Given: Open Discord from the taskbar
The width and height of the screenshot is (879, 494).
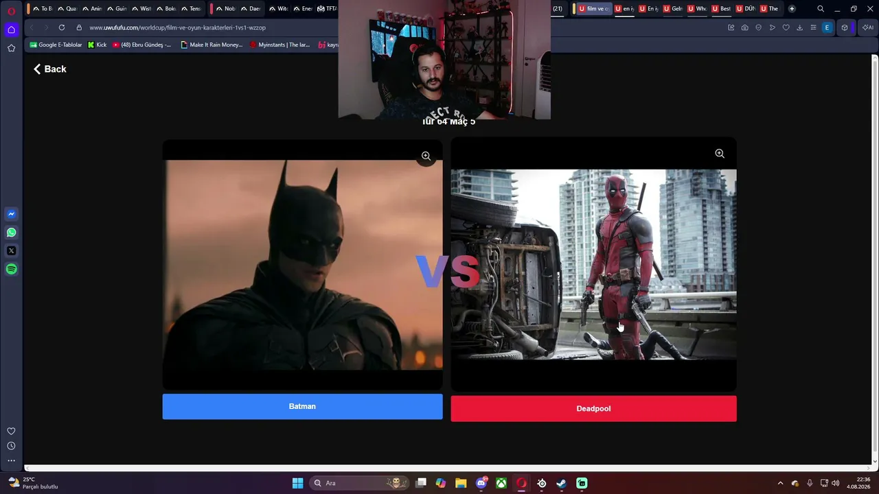Looking at the screenshot, I should (481, 483).
